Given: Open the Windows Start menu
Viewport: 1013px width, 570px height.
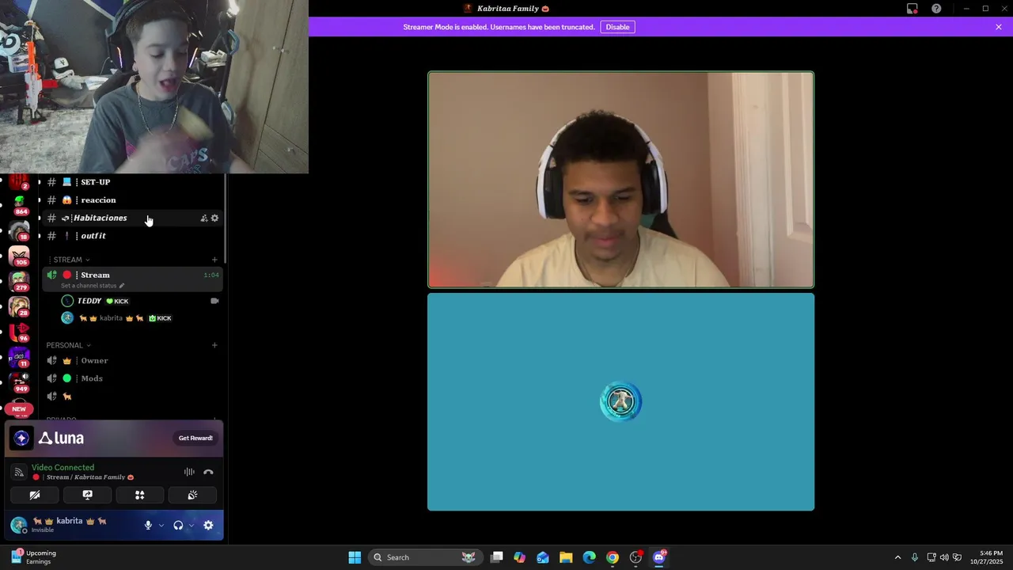Looking at the screenshot, I should coord(355,557).
